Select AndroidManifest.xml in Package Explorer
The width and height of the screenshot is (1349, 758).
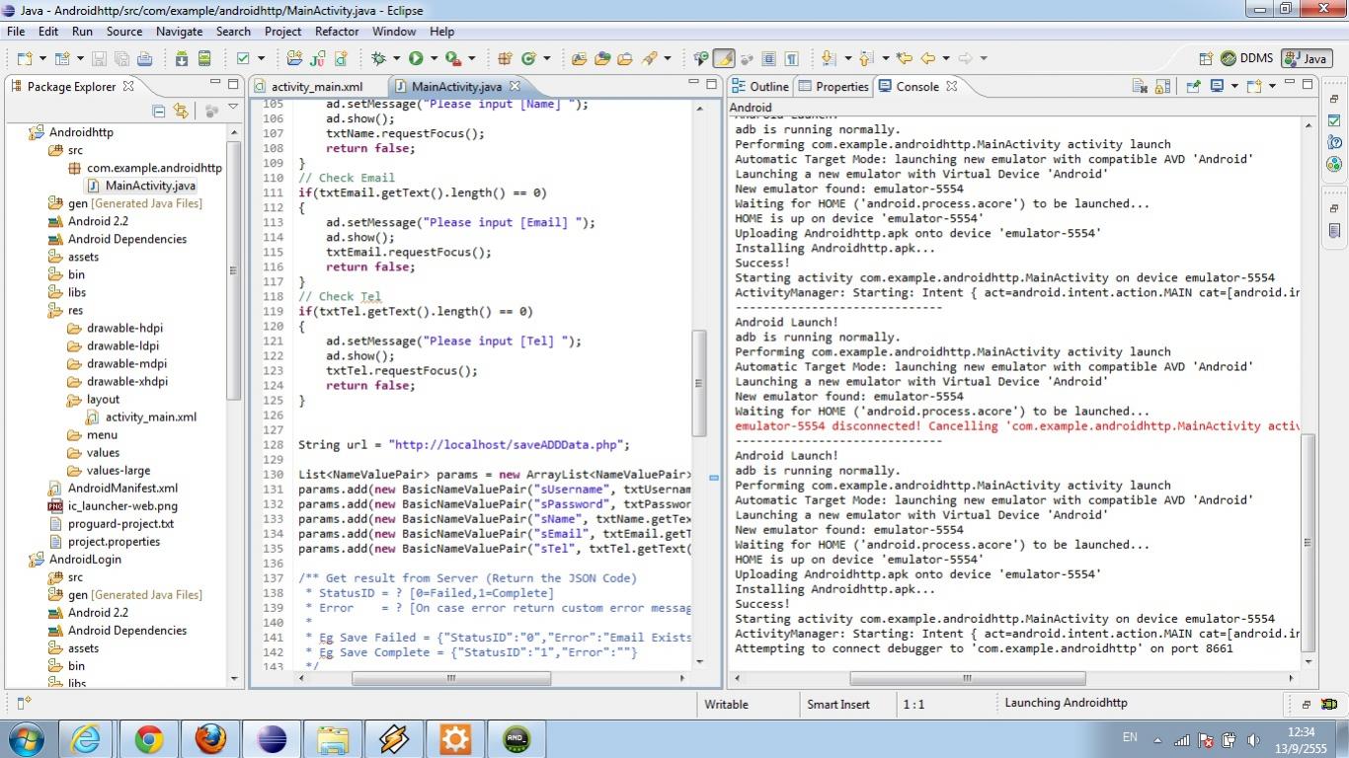[x=113, y=489]
